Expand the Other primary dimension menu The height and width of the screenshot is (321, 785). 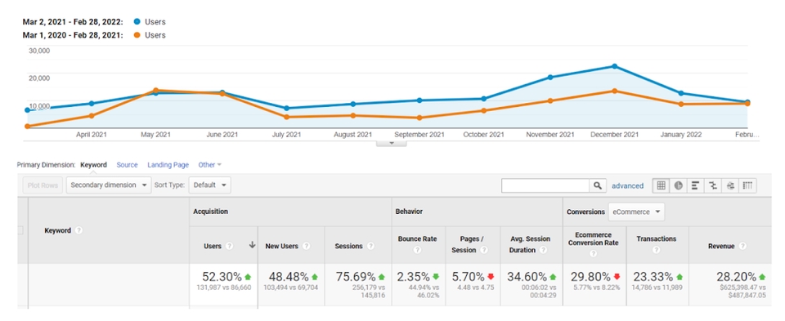(210, 164)
